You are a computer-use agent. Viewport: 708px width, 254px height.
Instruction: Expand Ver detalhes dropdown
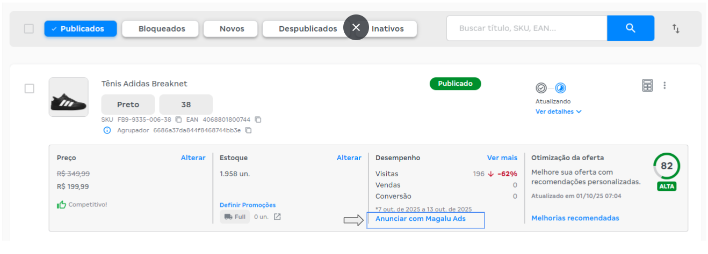(x=559, y=111)
